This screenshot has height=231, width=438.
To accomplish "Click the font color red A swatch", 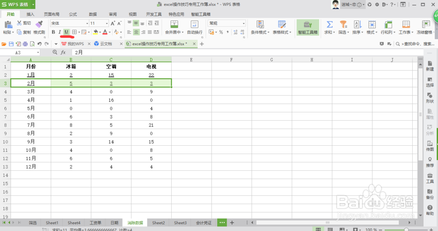I will pyautogui.click(x=105, y=32).
